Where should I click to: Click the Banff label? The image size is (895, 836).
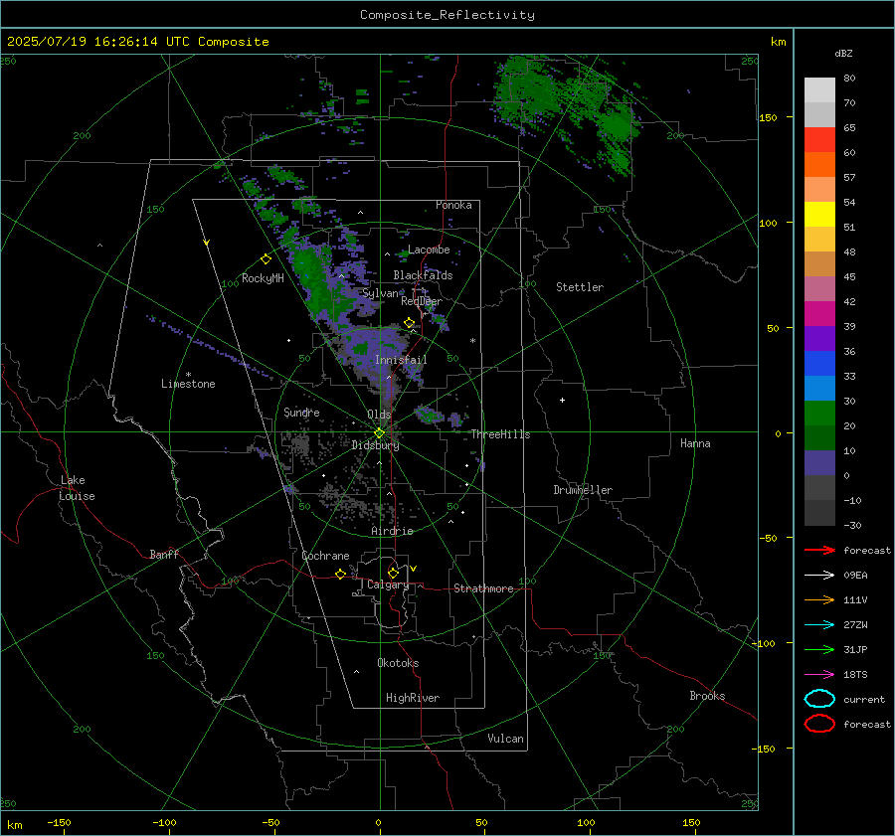pos(164,554)
